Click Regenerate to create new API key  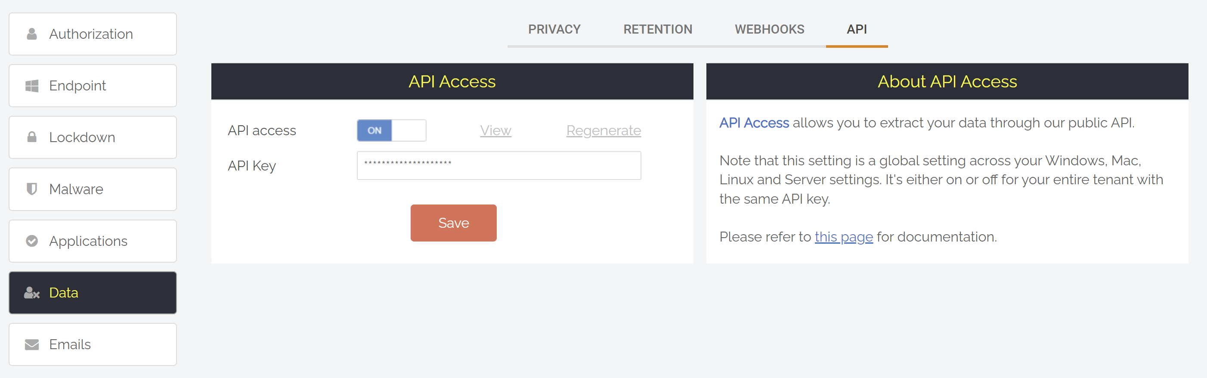click(603, 130)
